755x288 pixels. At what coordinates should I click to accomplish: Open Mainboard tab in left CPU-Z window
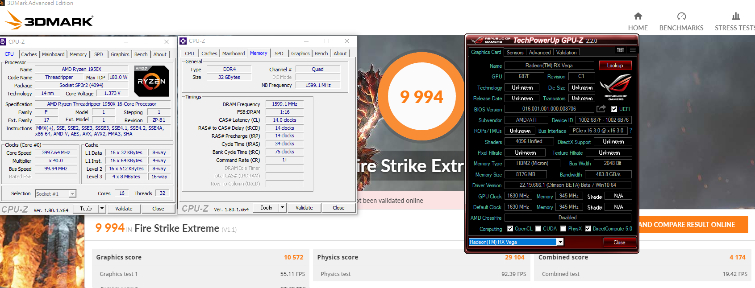point(53,54)
